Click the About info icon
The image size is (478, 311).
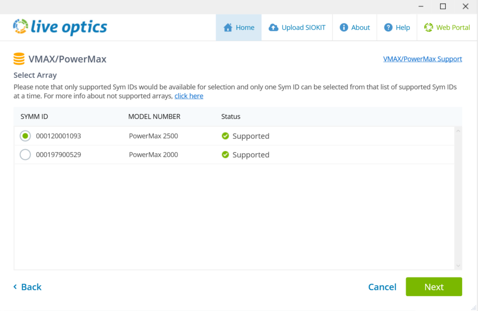click(344, 28)
